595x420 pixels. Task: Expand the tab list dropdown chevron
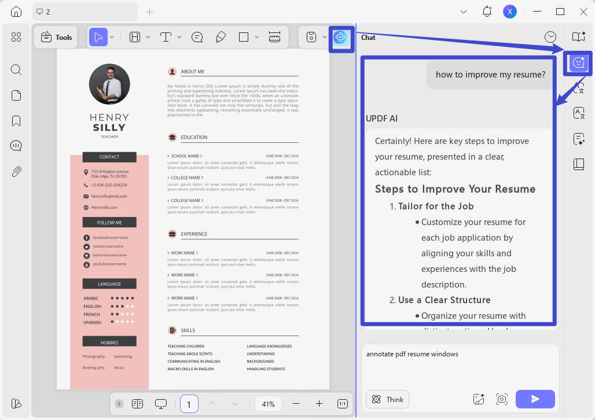(464, 12)
